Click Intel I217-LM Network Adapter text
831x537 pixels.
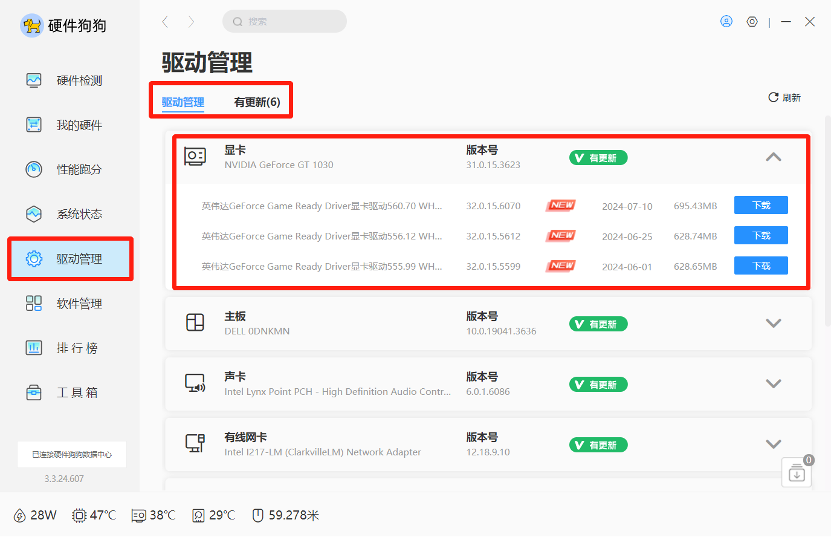tap(323, 452)
